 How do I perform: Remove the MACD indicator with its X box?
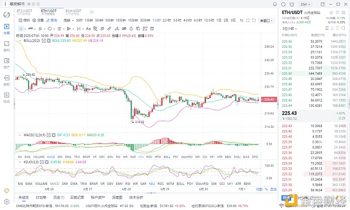[x=54, y=135]
